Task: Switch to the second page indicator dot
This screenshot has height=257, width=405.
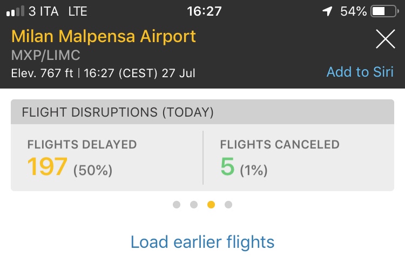Action: pyautogui.click(x=194, y=205)
